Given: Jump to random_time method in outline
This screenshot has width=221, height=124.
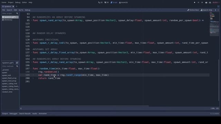Looking at the screenshot, I should coord(7,92).
